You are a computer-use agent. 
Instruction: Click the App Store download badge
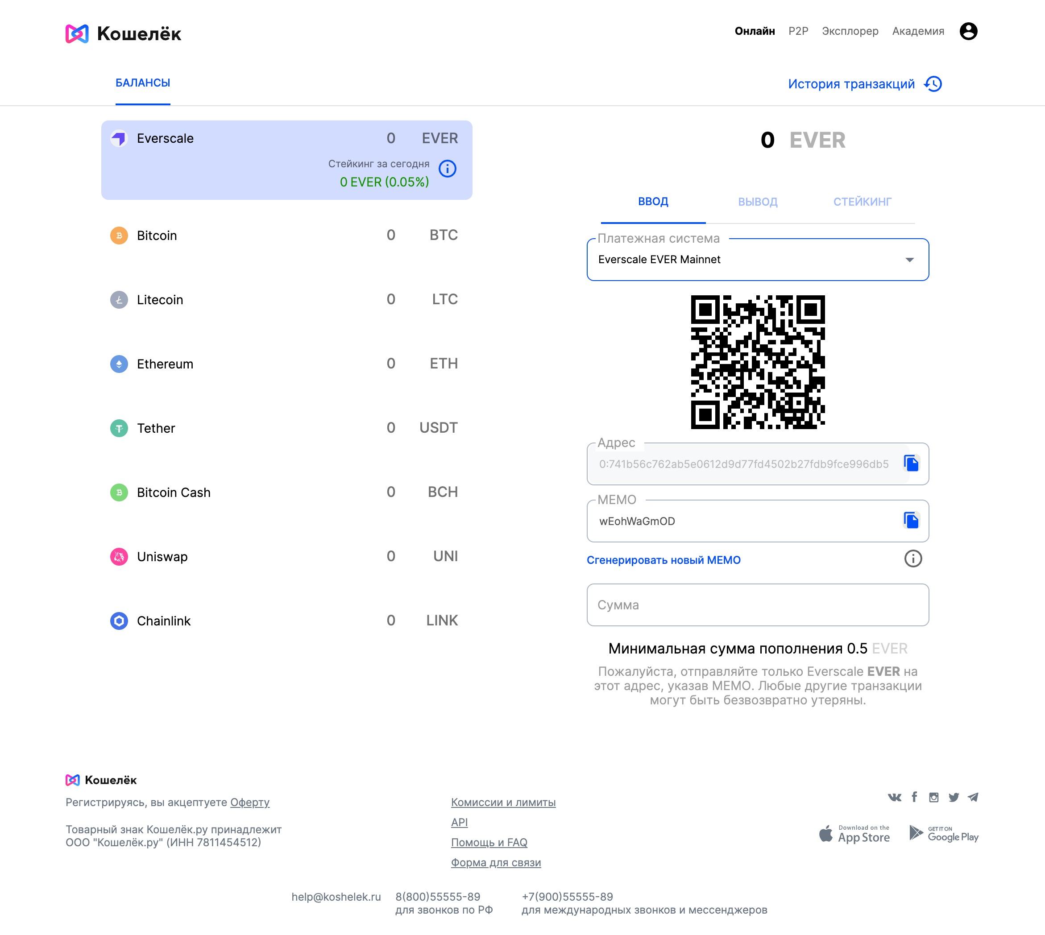pos(854,834)
